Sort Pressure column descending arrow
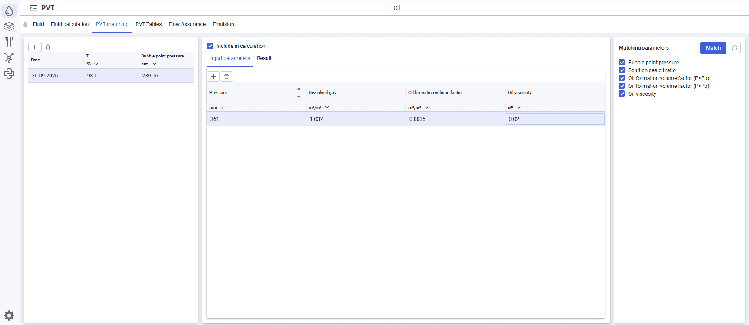749x325 pixels. click(x=299, y=97)
